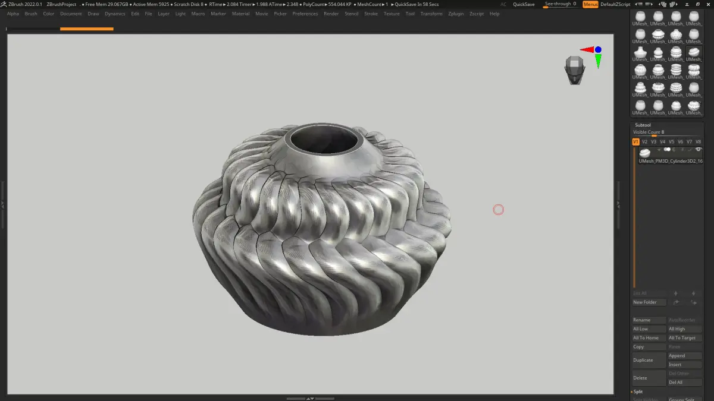Switch to the V7 visibility set
Image resolution: width=714 pixels, height=401 pixels.
tap(689, 142)
